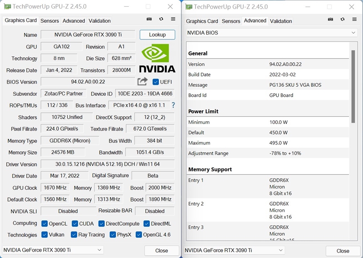The image size is (363, 258).
Task: Click Close button in right window
Action: (x=343, y=251)
